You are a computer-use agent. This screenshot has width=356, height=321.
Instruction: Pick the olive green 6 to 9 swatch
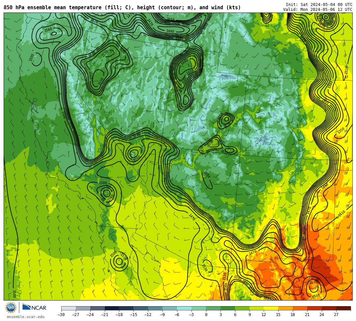pyautogui.click(x=242, y=308)
